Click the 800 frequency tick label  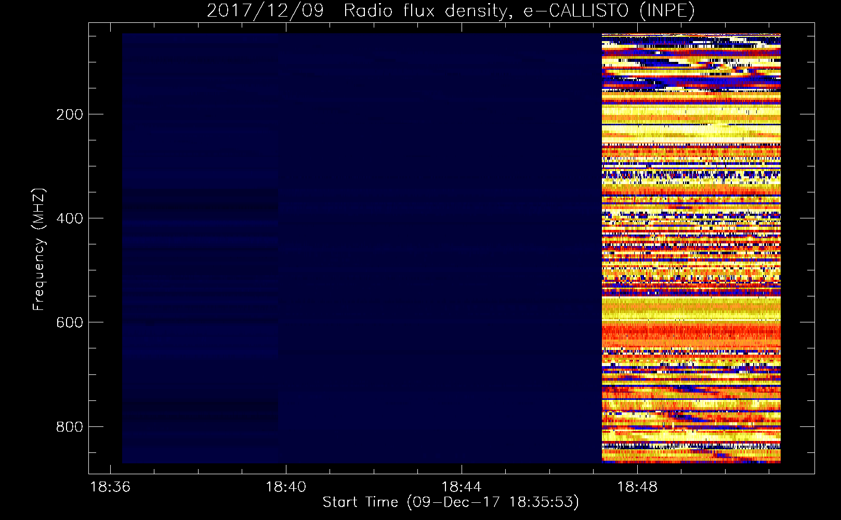pos(69,427)
